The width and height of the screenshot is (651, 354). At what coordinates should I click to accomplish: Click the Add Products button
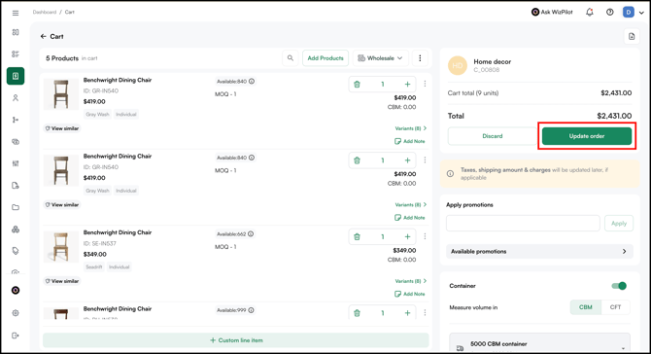click(325, 58)
